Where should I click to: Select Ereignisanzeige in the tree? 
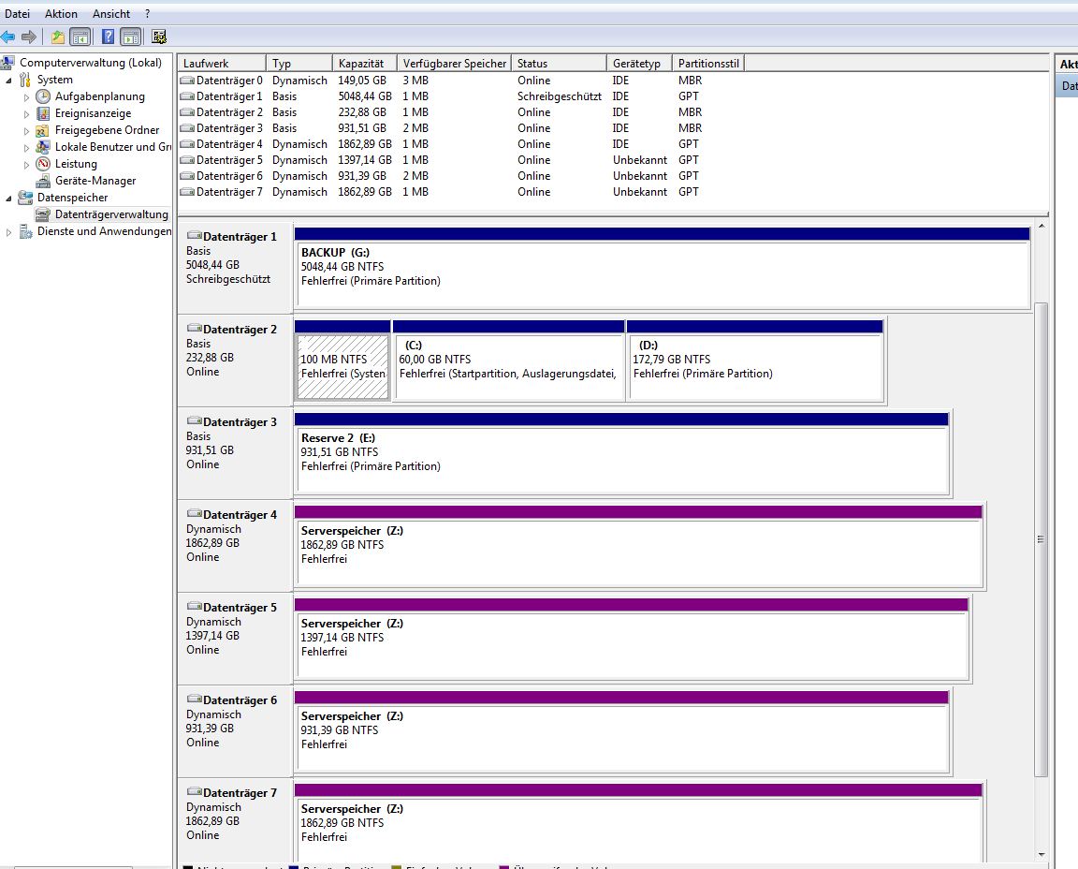point(93,113)
